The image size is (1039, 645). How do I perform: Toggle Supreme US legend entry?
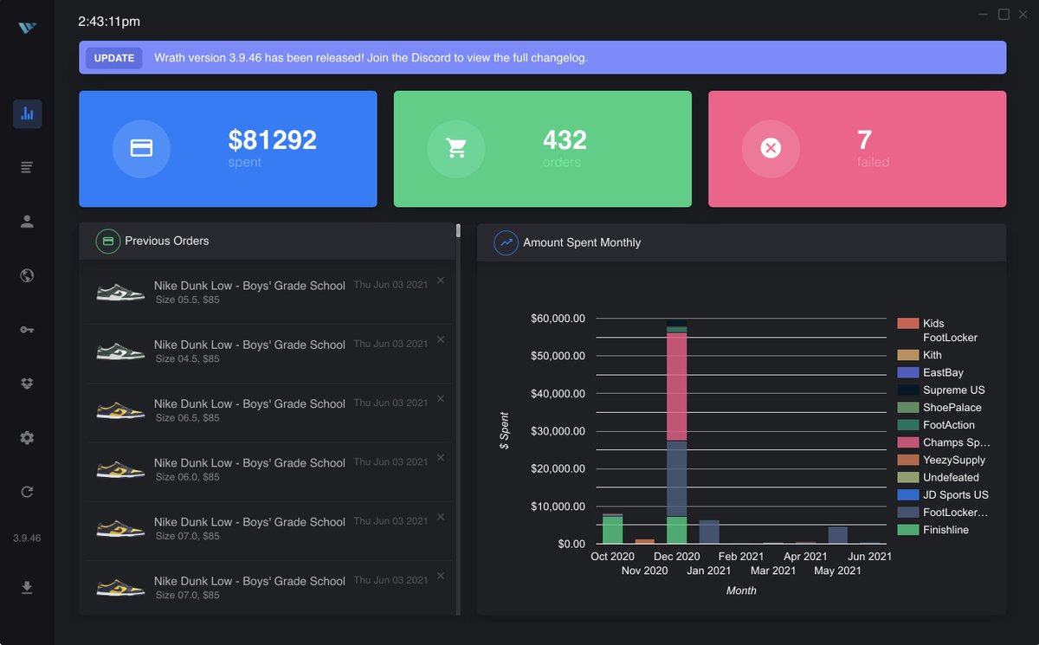[x=941, y=390]
